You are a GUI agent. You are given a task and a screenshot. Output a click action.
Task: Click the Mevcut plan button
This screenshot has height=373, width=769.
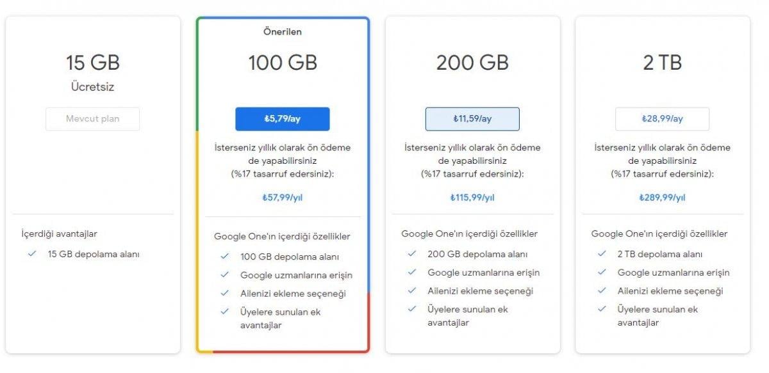(x=92, y=119)
